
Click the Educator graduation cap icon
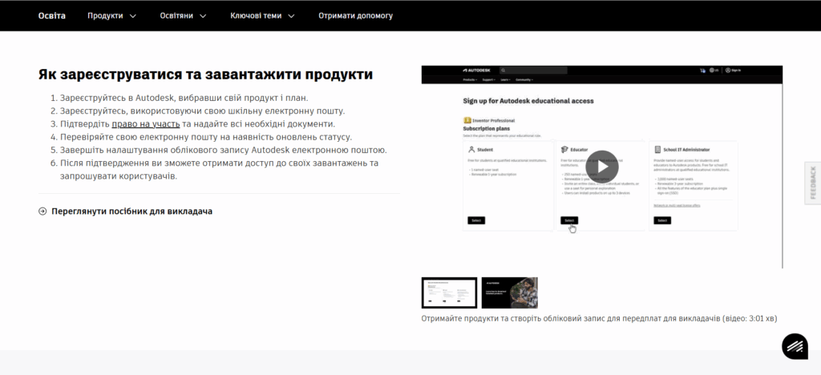coord(564,149)
